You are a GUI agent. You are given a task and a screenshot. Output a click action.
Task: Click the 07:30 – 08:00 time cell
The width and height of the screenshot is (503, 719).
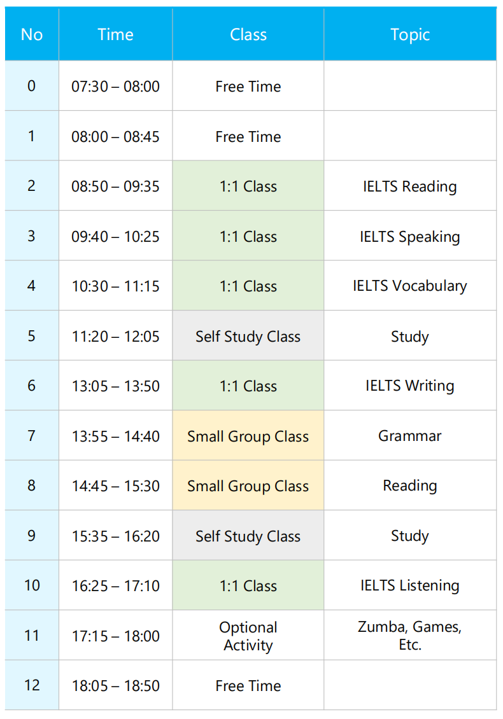(116, 86)
